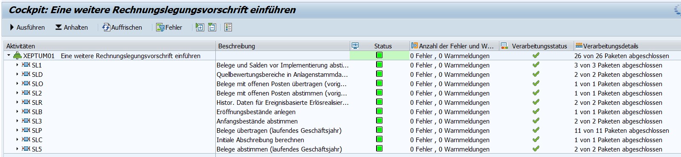Click the Ausführen execute button
This screenshot has height=157, width=681.
pos(27,27)
